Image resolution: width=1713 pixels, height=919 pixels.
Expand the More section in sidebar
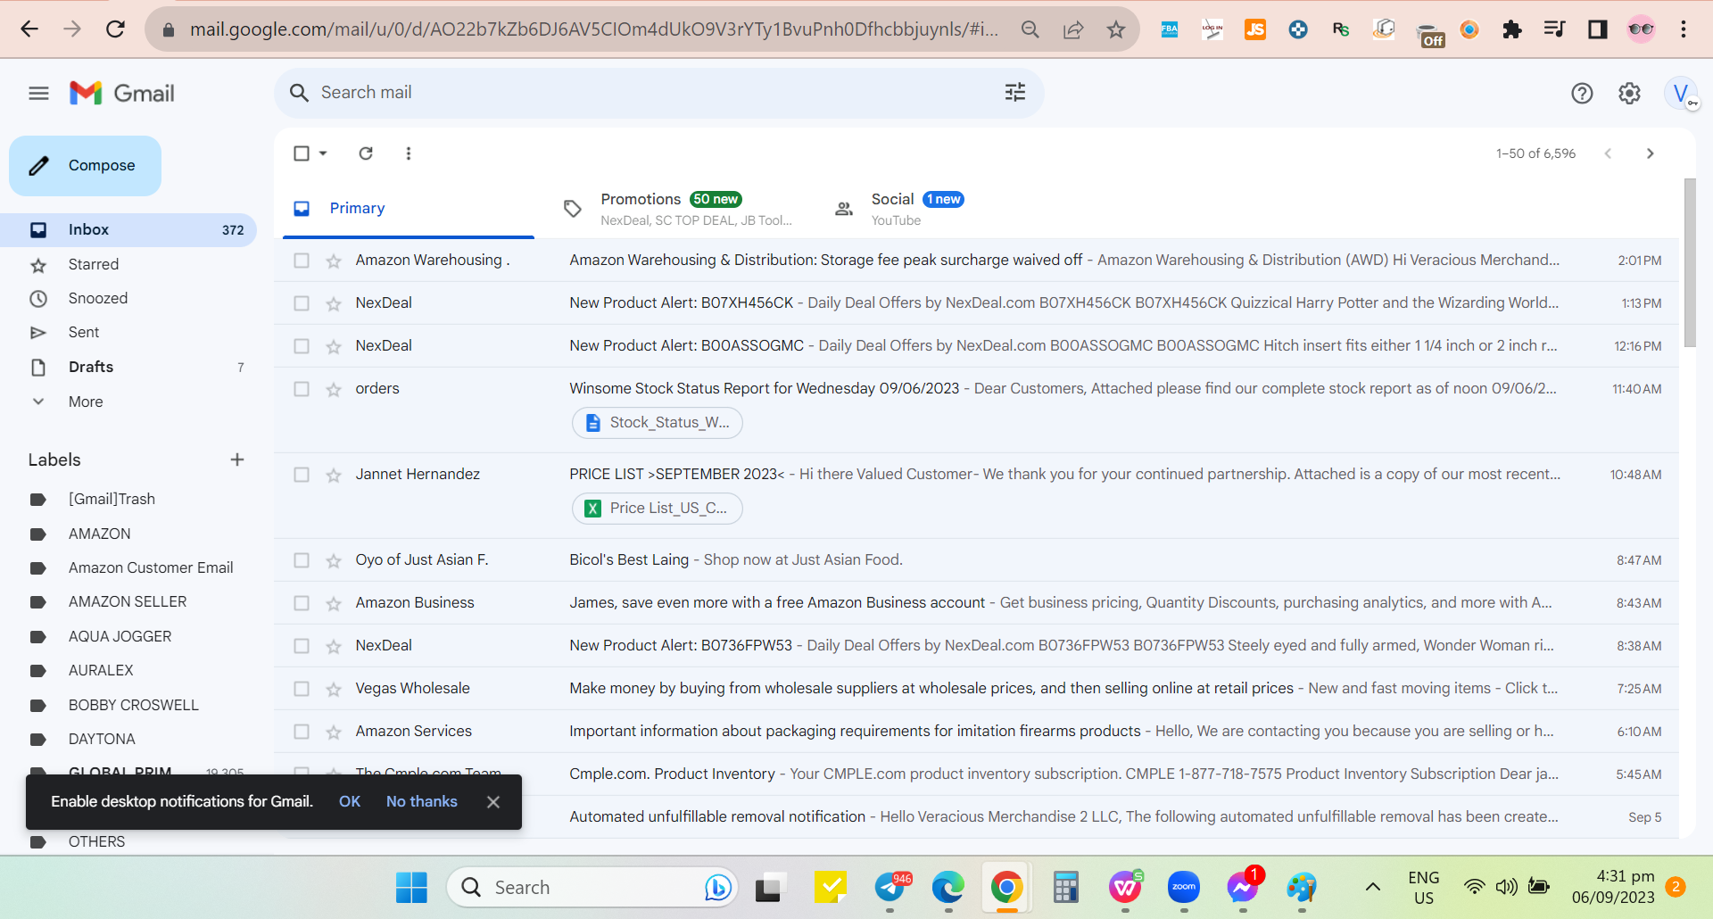(x=86, y=402)
